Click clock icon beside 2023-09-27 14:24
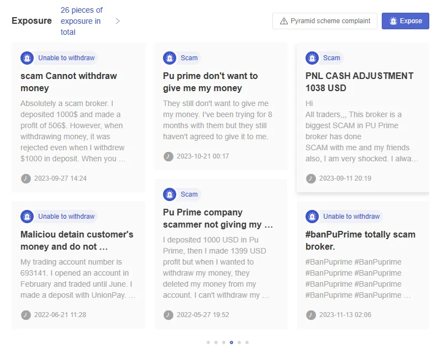This screenshot has width=442, height=348. 26,178
